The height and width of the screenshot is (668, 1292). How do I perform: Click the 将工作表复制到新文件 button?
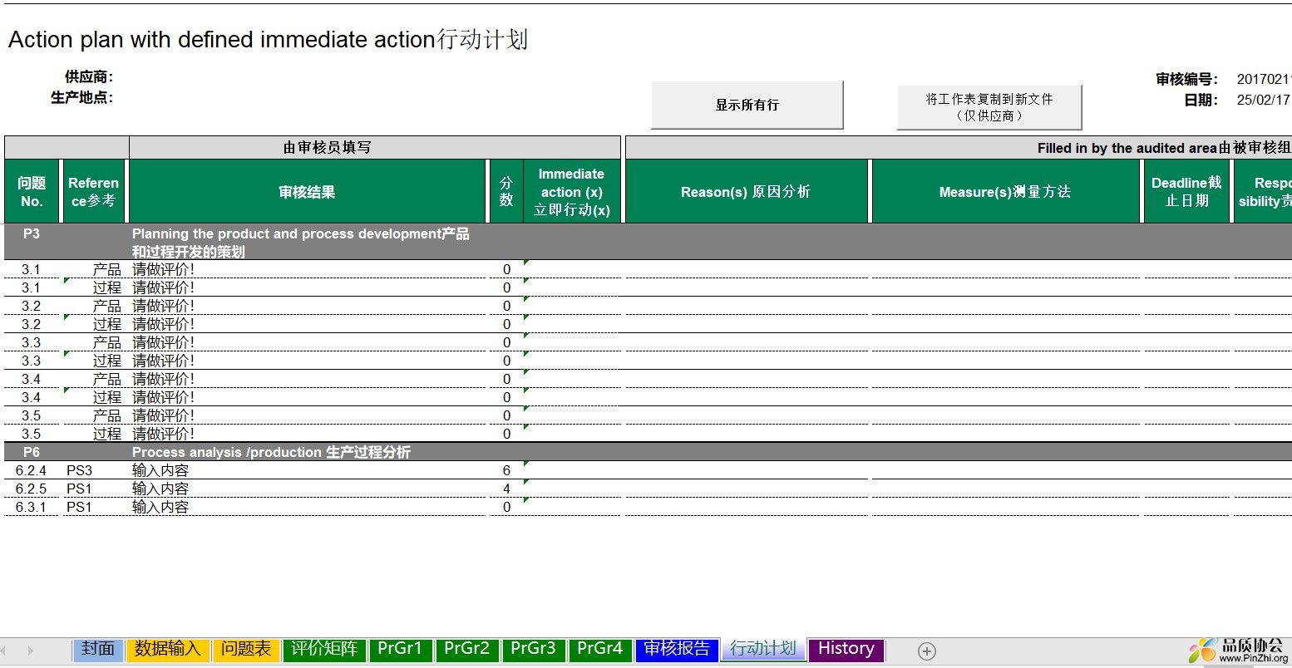[x=989, y=107]
